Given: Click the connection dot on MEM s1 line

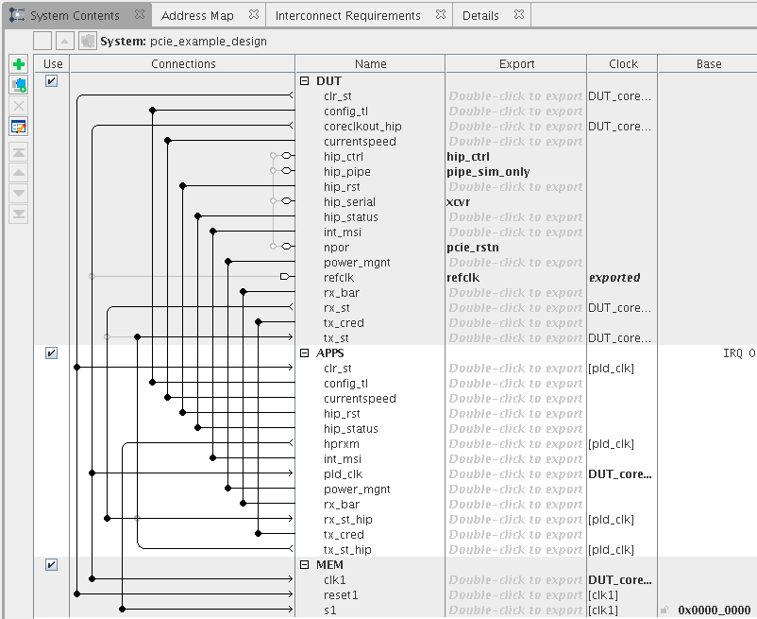Looking at the screenshot, I should (123, 609).
